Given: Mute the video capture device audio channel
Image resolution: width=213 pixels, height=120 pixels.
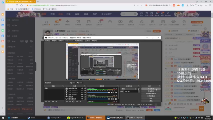Looking at the screenshot, I should [112, 99].
